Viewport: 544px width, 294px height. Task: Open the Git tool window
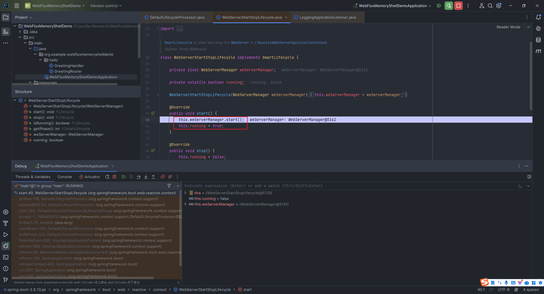coord(6,280)
